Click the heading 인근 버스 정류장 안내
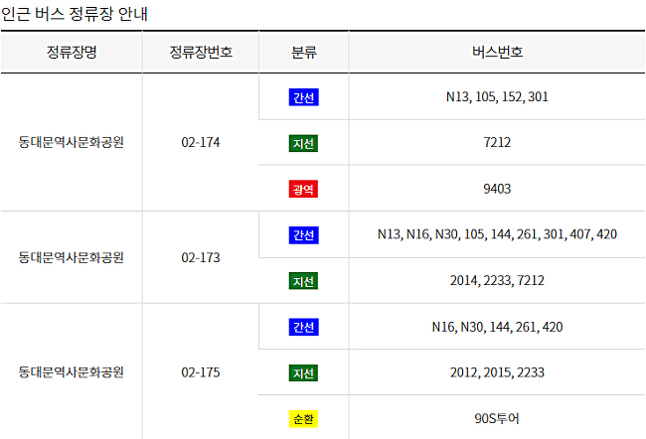The width and height of the screenshot is (646, 439). pyautogui.click(x=75, y=14)
